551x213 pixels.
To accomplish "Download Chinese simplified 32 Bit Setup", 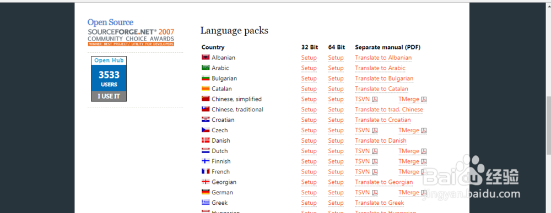I will 309,99.
